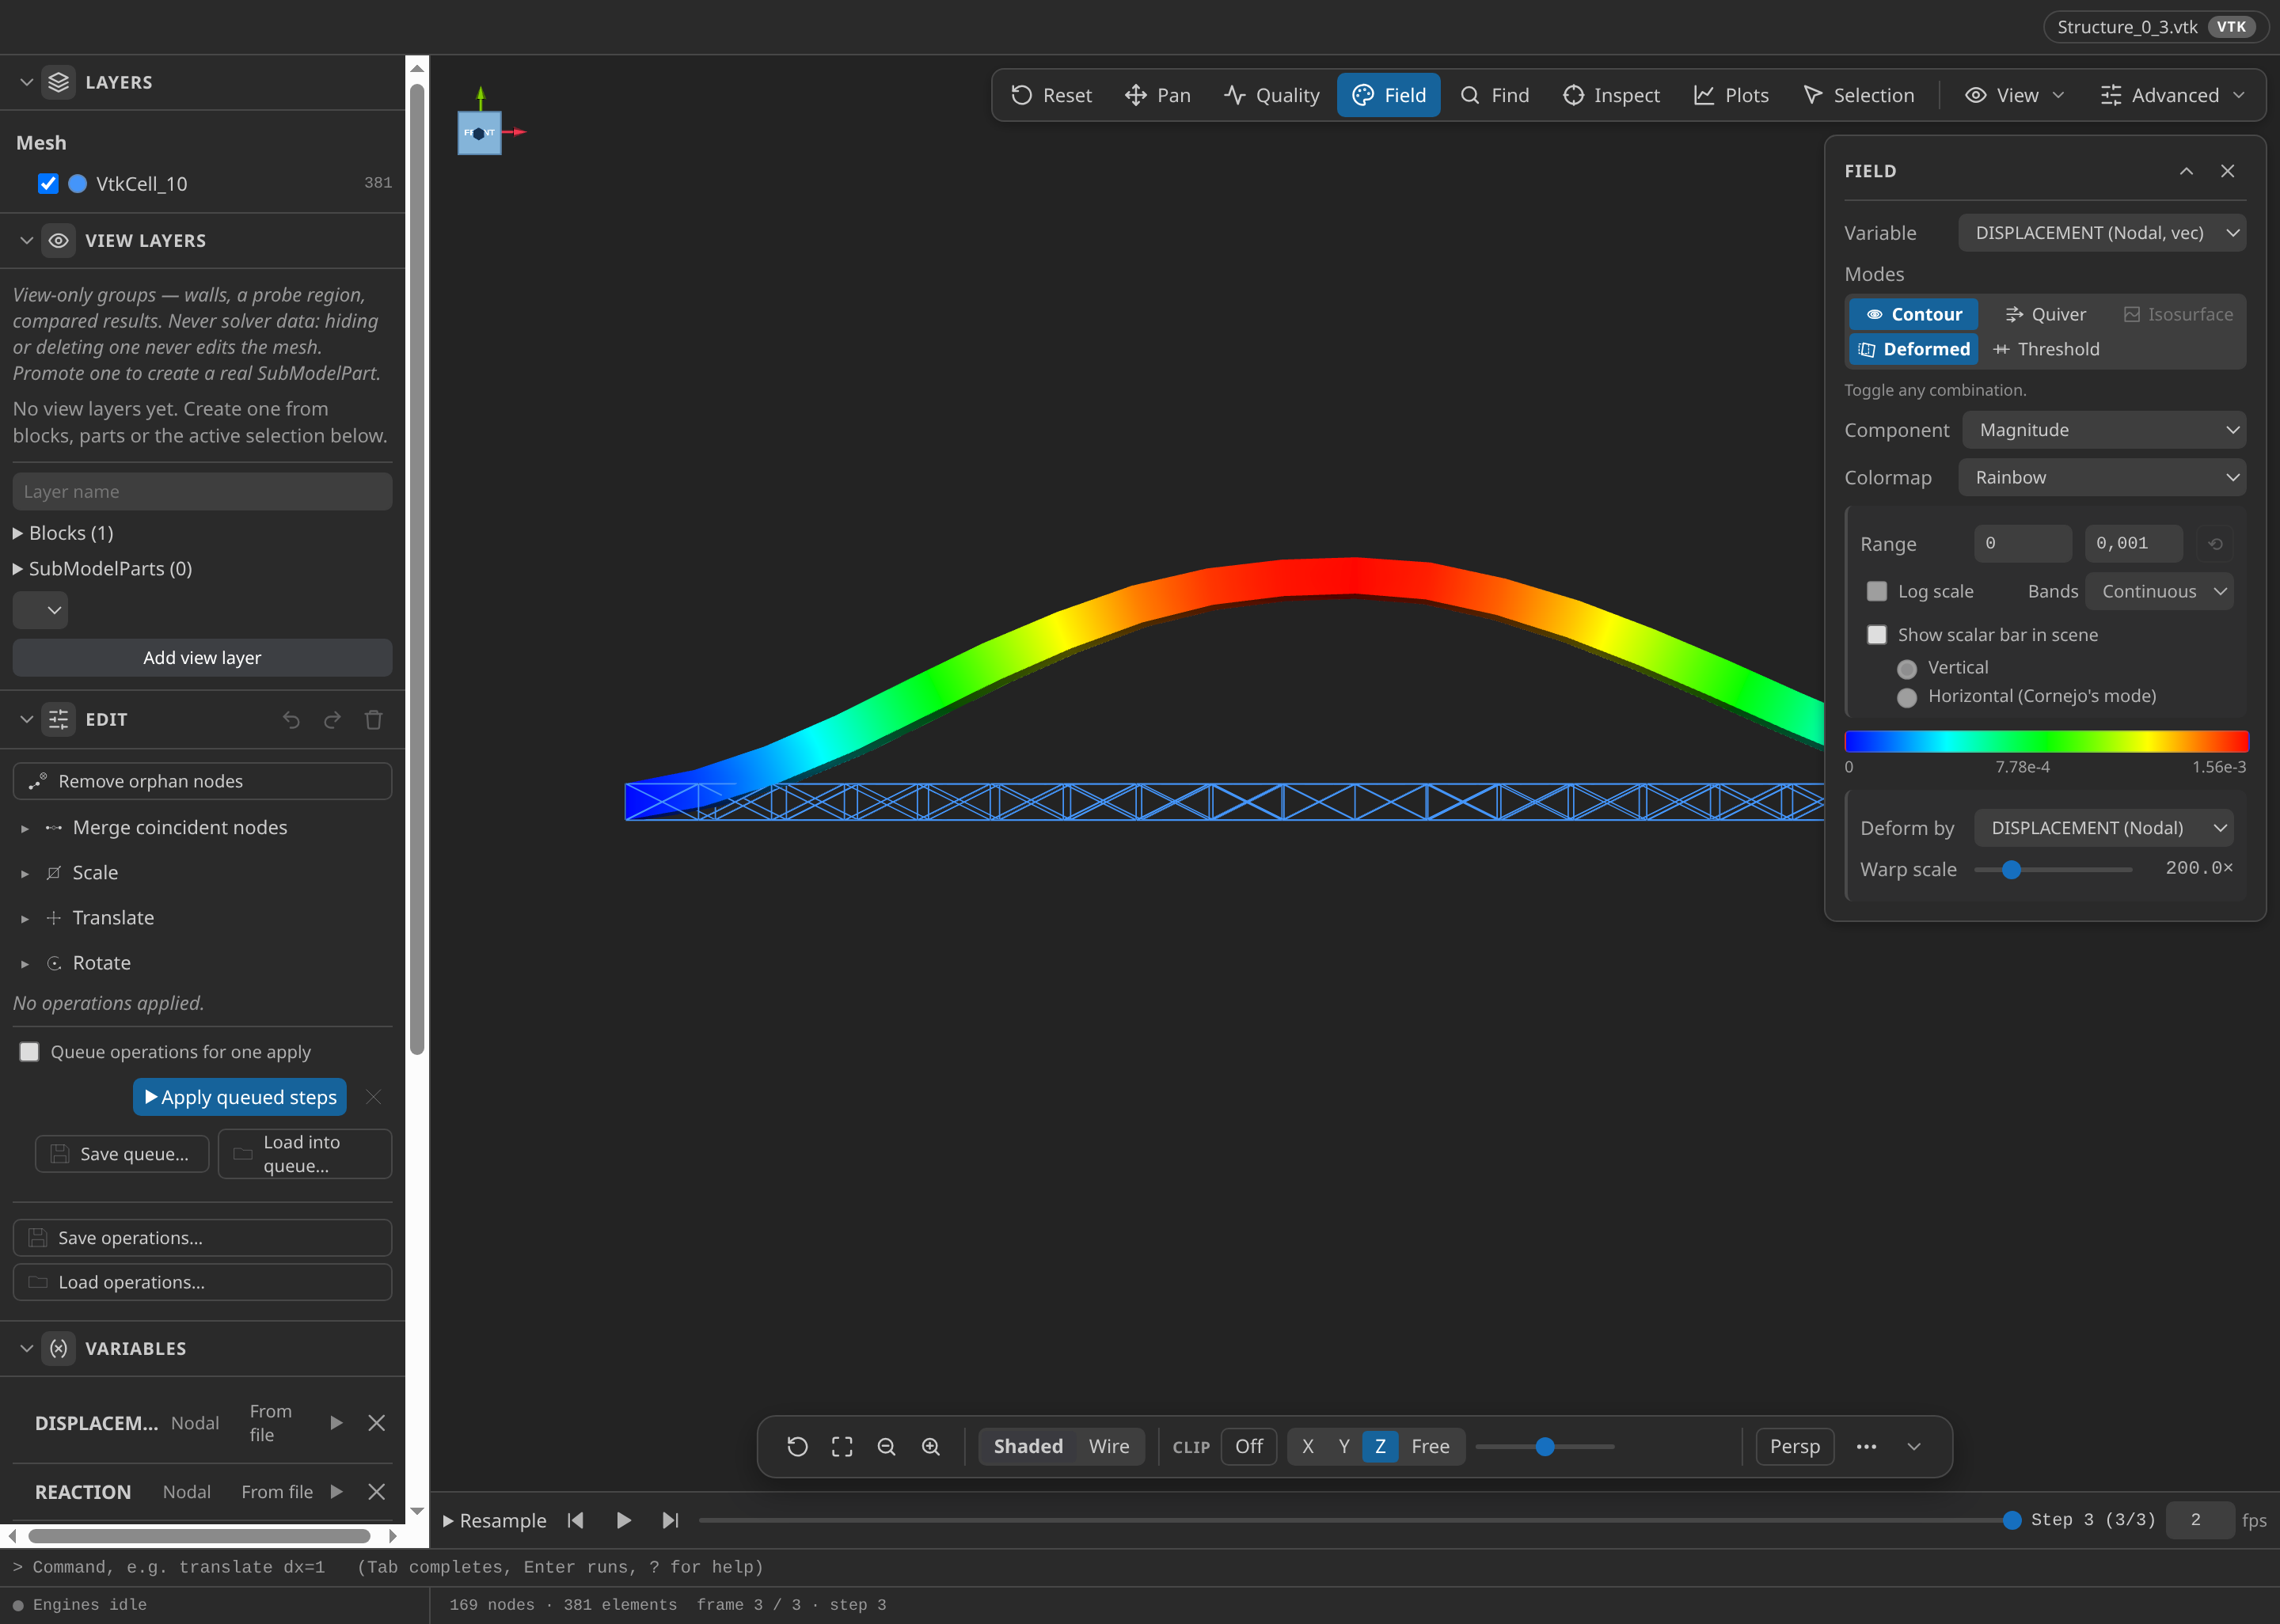Remove the DISPLACEMENT variable with its X
The height and width of the screenshot is (1624, 2280).
[x=376, y=1422]
